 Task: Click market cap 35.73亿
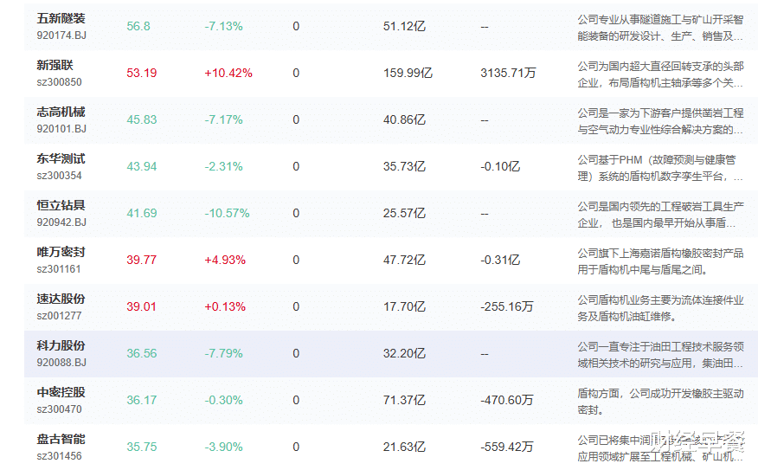tap(404, 166)
